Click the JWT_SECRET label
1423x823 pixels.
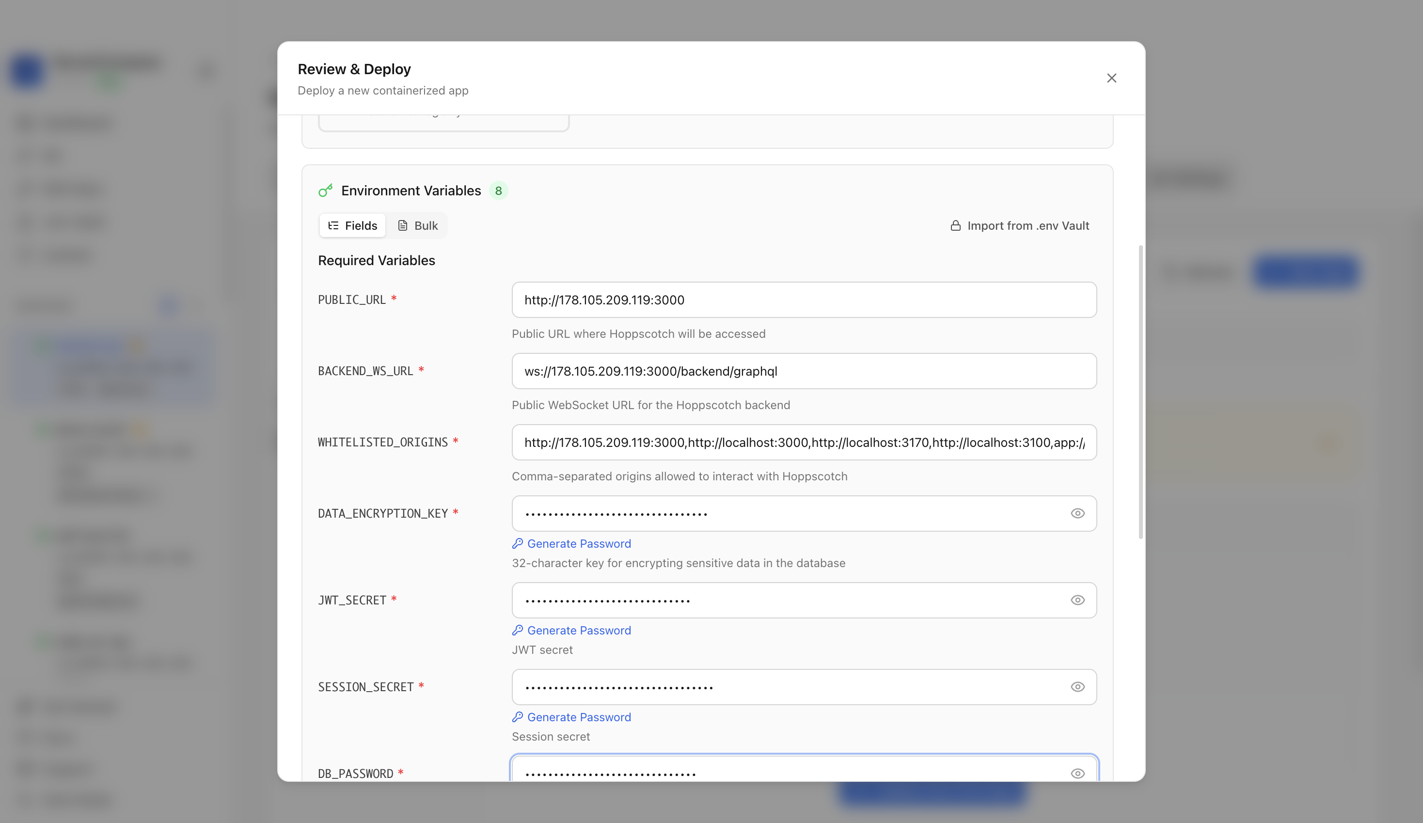coord(351,601)
